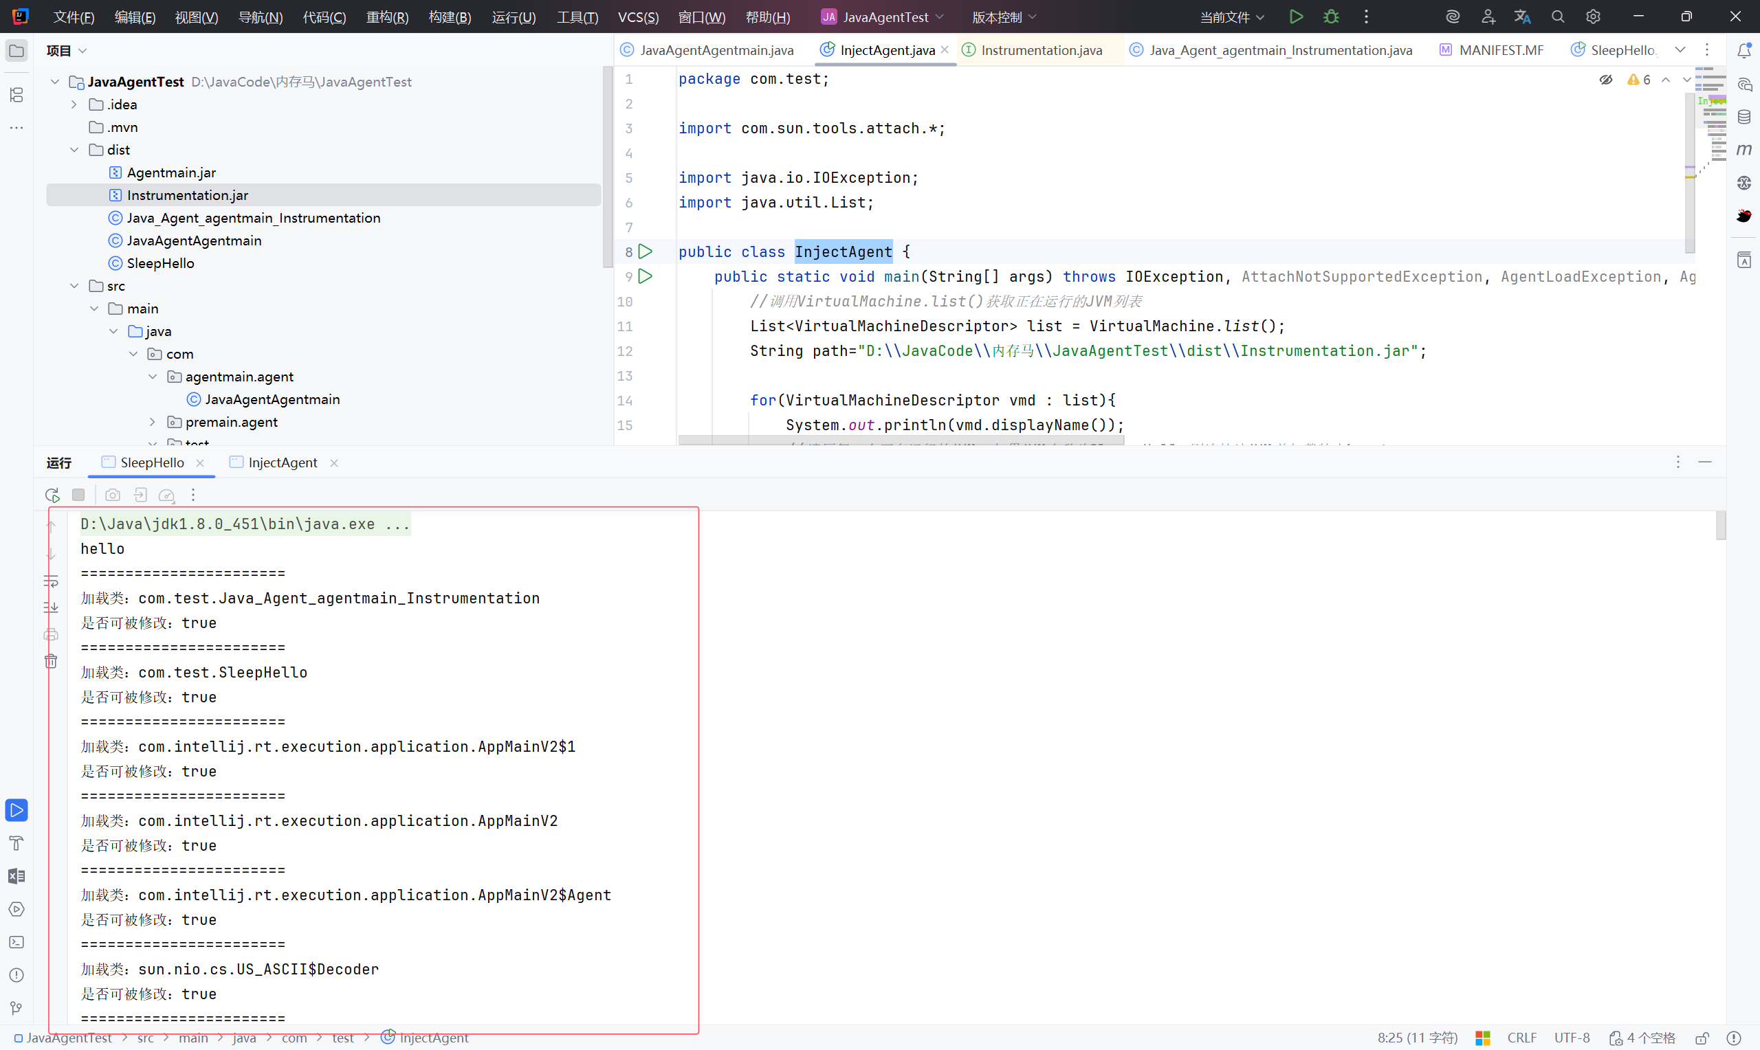This screenshot has height=1050, width=1760.
Task: Switch to the InjectAgent run tab
Action: 283,462
